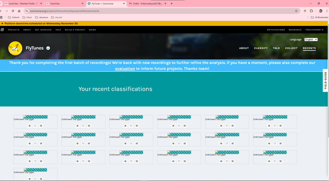The height and width of the screenshot is (181, 329).
Task: Open the Amazon bookmarks folder
Action: pyautogui.click(x=41, y=17)
